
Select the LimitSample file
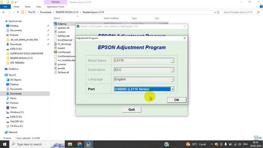pyautogui.click(x=64, y=52)
